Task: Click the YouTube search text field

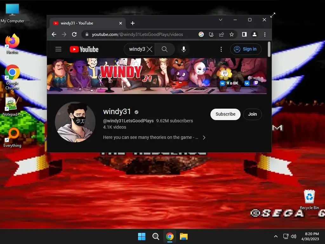Action: pyautogui.click(x=137, y=49)
